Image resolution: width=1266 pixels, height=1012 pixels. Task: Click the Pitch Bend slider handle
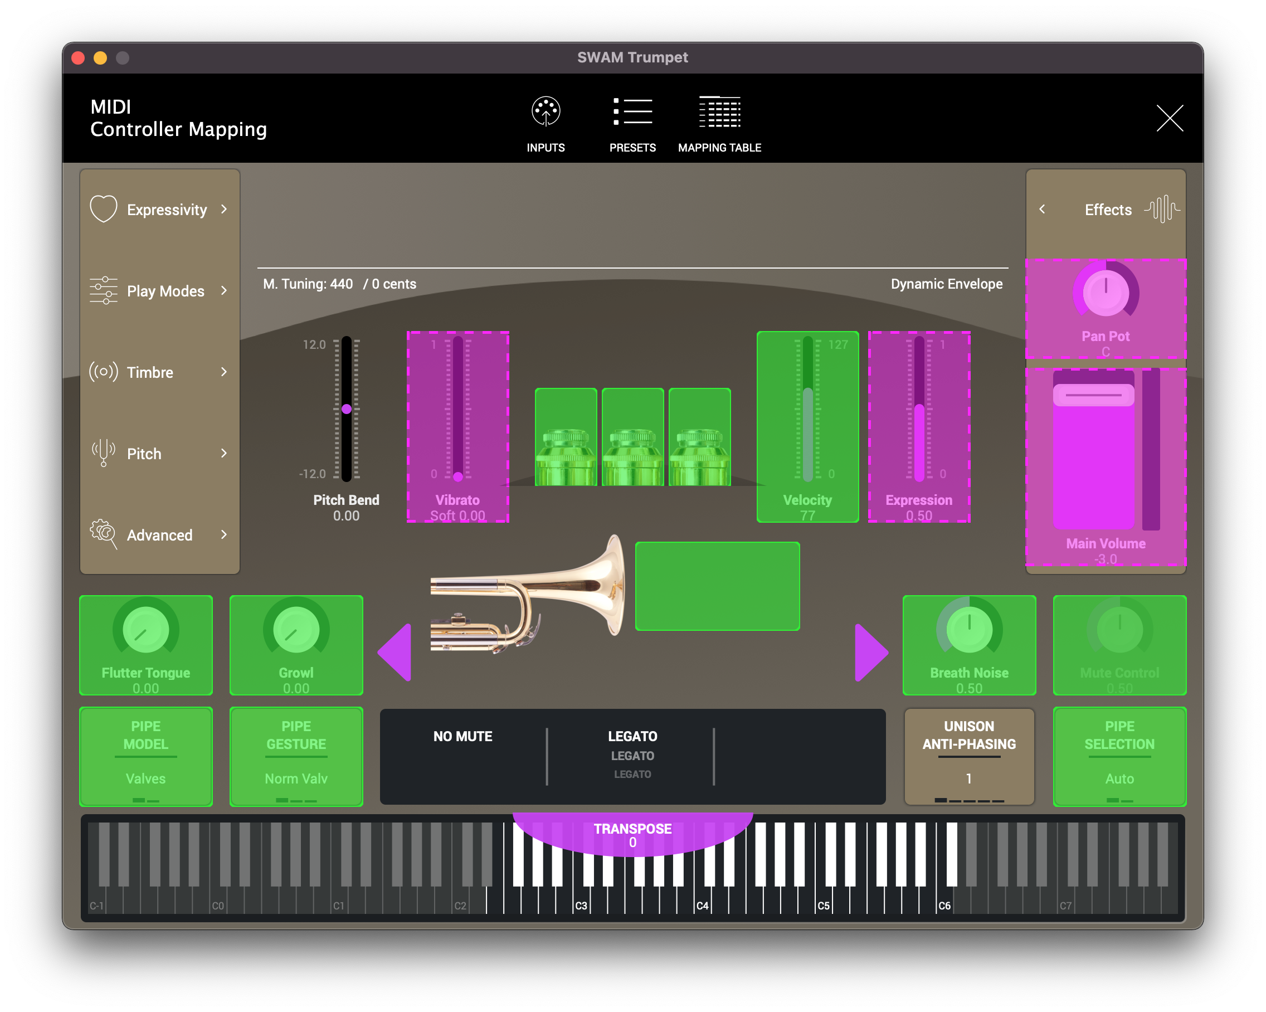point(347,409)
